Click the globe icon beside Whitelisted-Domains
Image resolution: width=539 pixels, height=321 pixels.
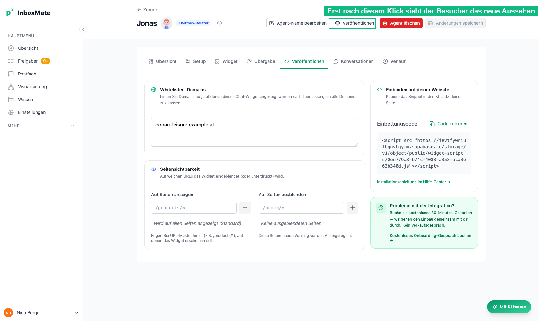pos(154,90)
